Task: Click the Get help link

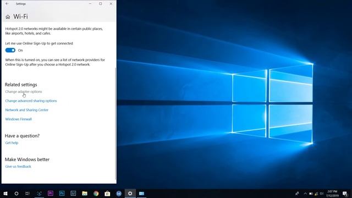Action: pyautogui.click(x=12, y=143)
